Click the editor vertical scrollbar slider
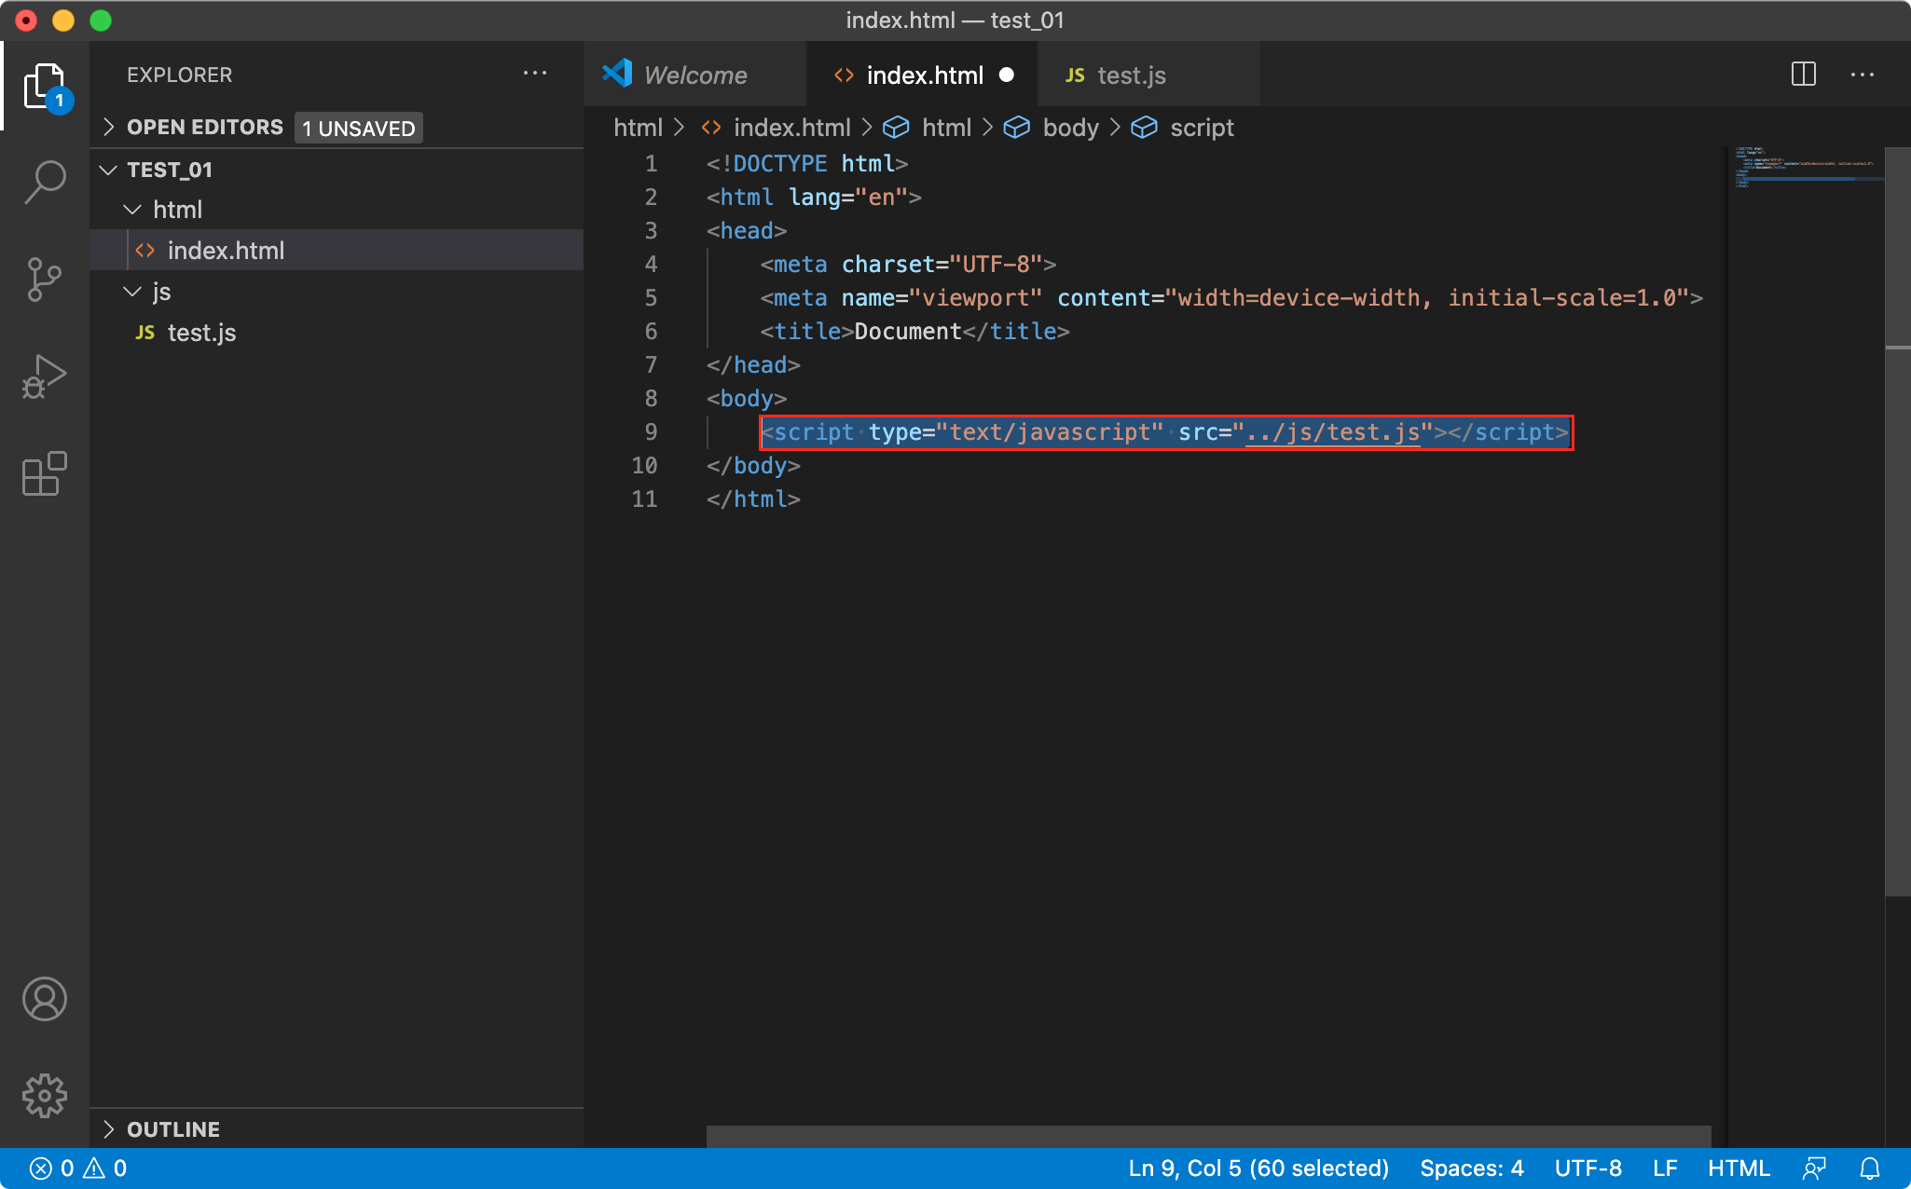Screen dimensions: 1911x1189 coord(1897,522)
